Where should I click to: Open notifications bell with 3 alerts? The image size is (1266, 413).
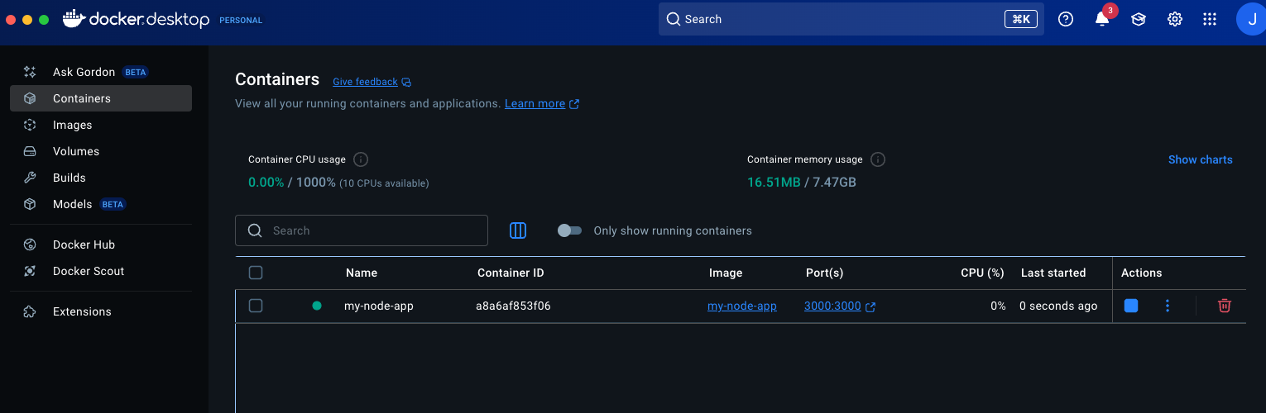pyautogui.click(x=1102, y=19)
